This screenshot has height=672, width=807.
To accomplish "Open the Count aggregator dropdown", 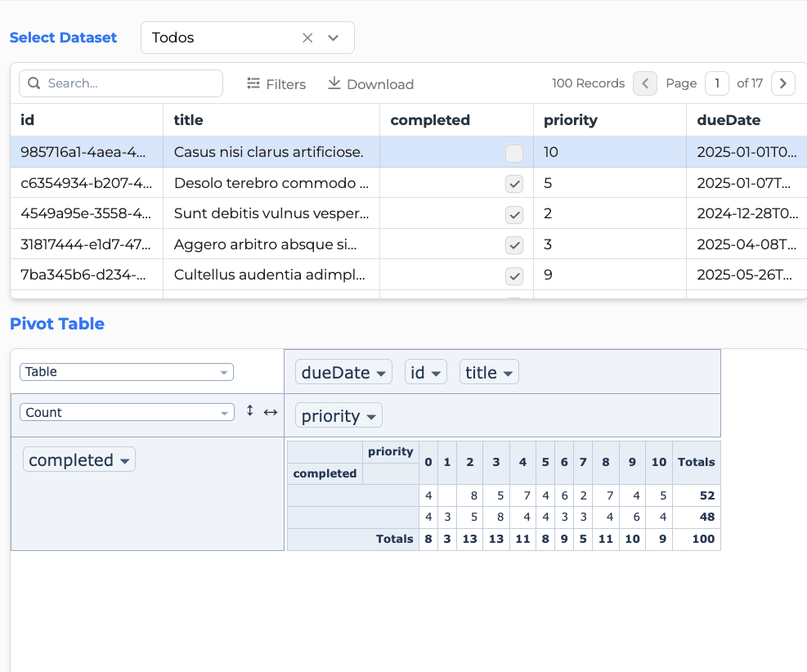I will pyautogui.click(x=127, y=413).
